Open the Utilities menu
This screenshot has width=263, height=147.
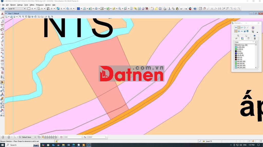click(32, 5)
